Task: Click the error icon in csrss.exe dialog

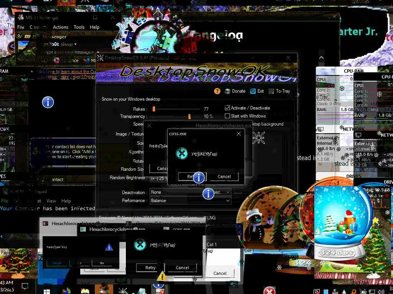Action: click(182, 154)
